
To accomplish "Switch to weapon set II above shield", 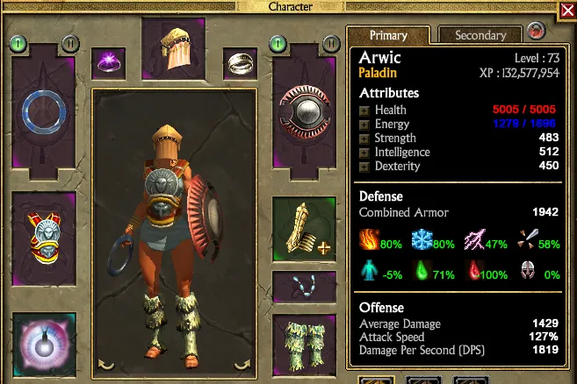I will (331, 44).
